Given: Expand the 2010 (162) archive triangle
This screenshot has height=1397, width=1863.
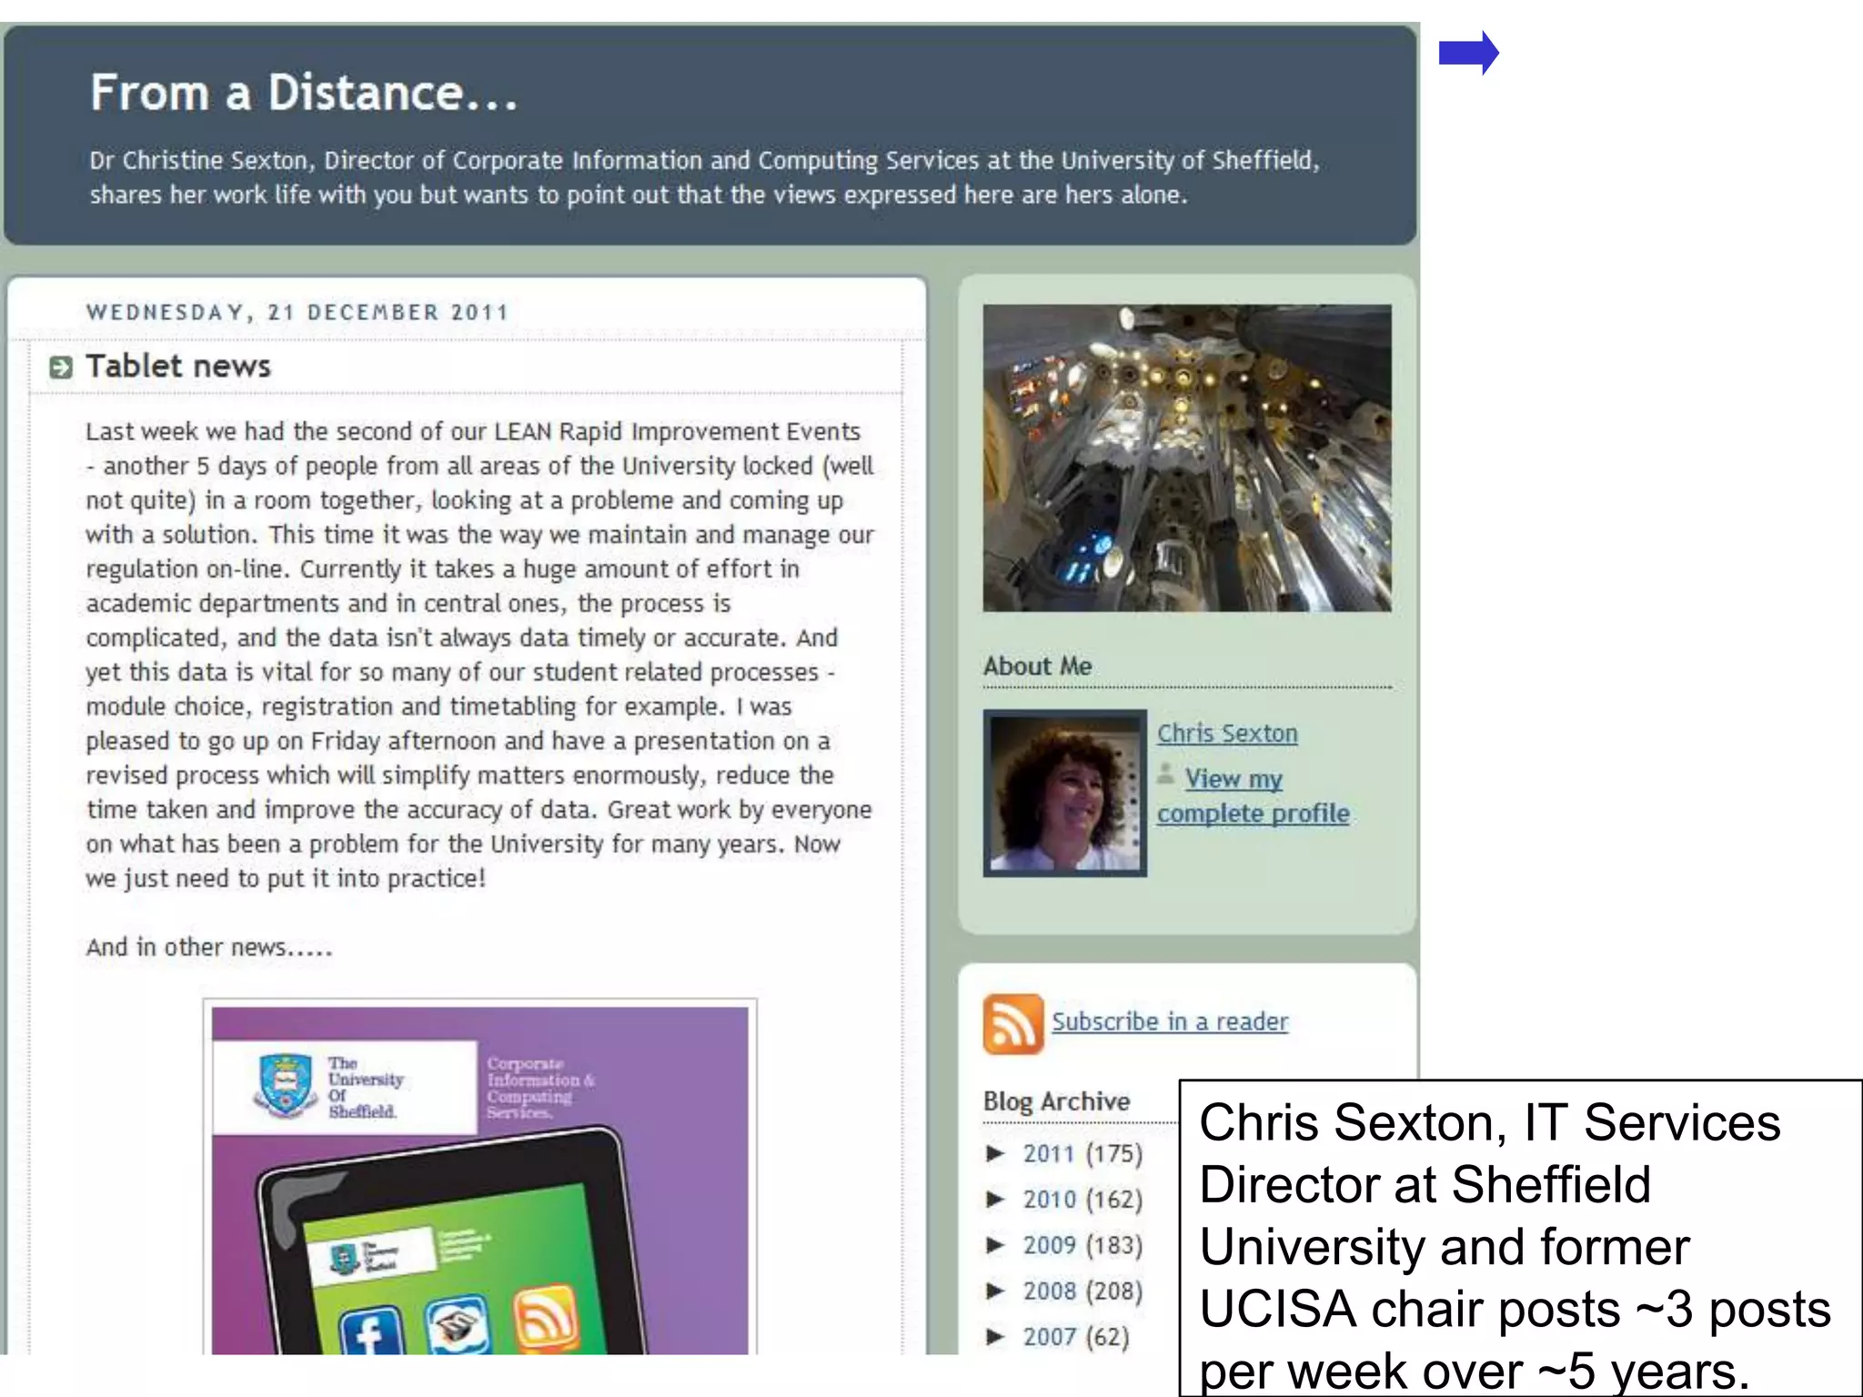Looking at the screenshot, I should click(x=995, y=1199).
